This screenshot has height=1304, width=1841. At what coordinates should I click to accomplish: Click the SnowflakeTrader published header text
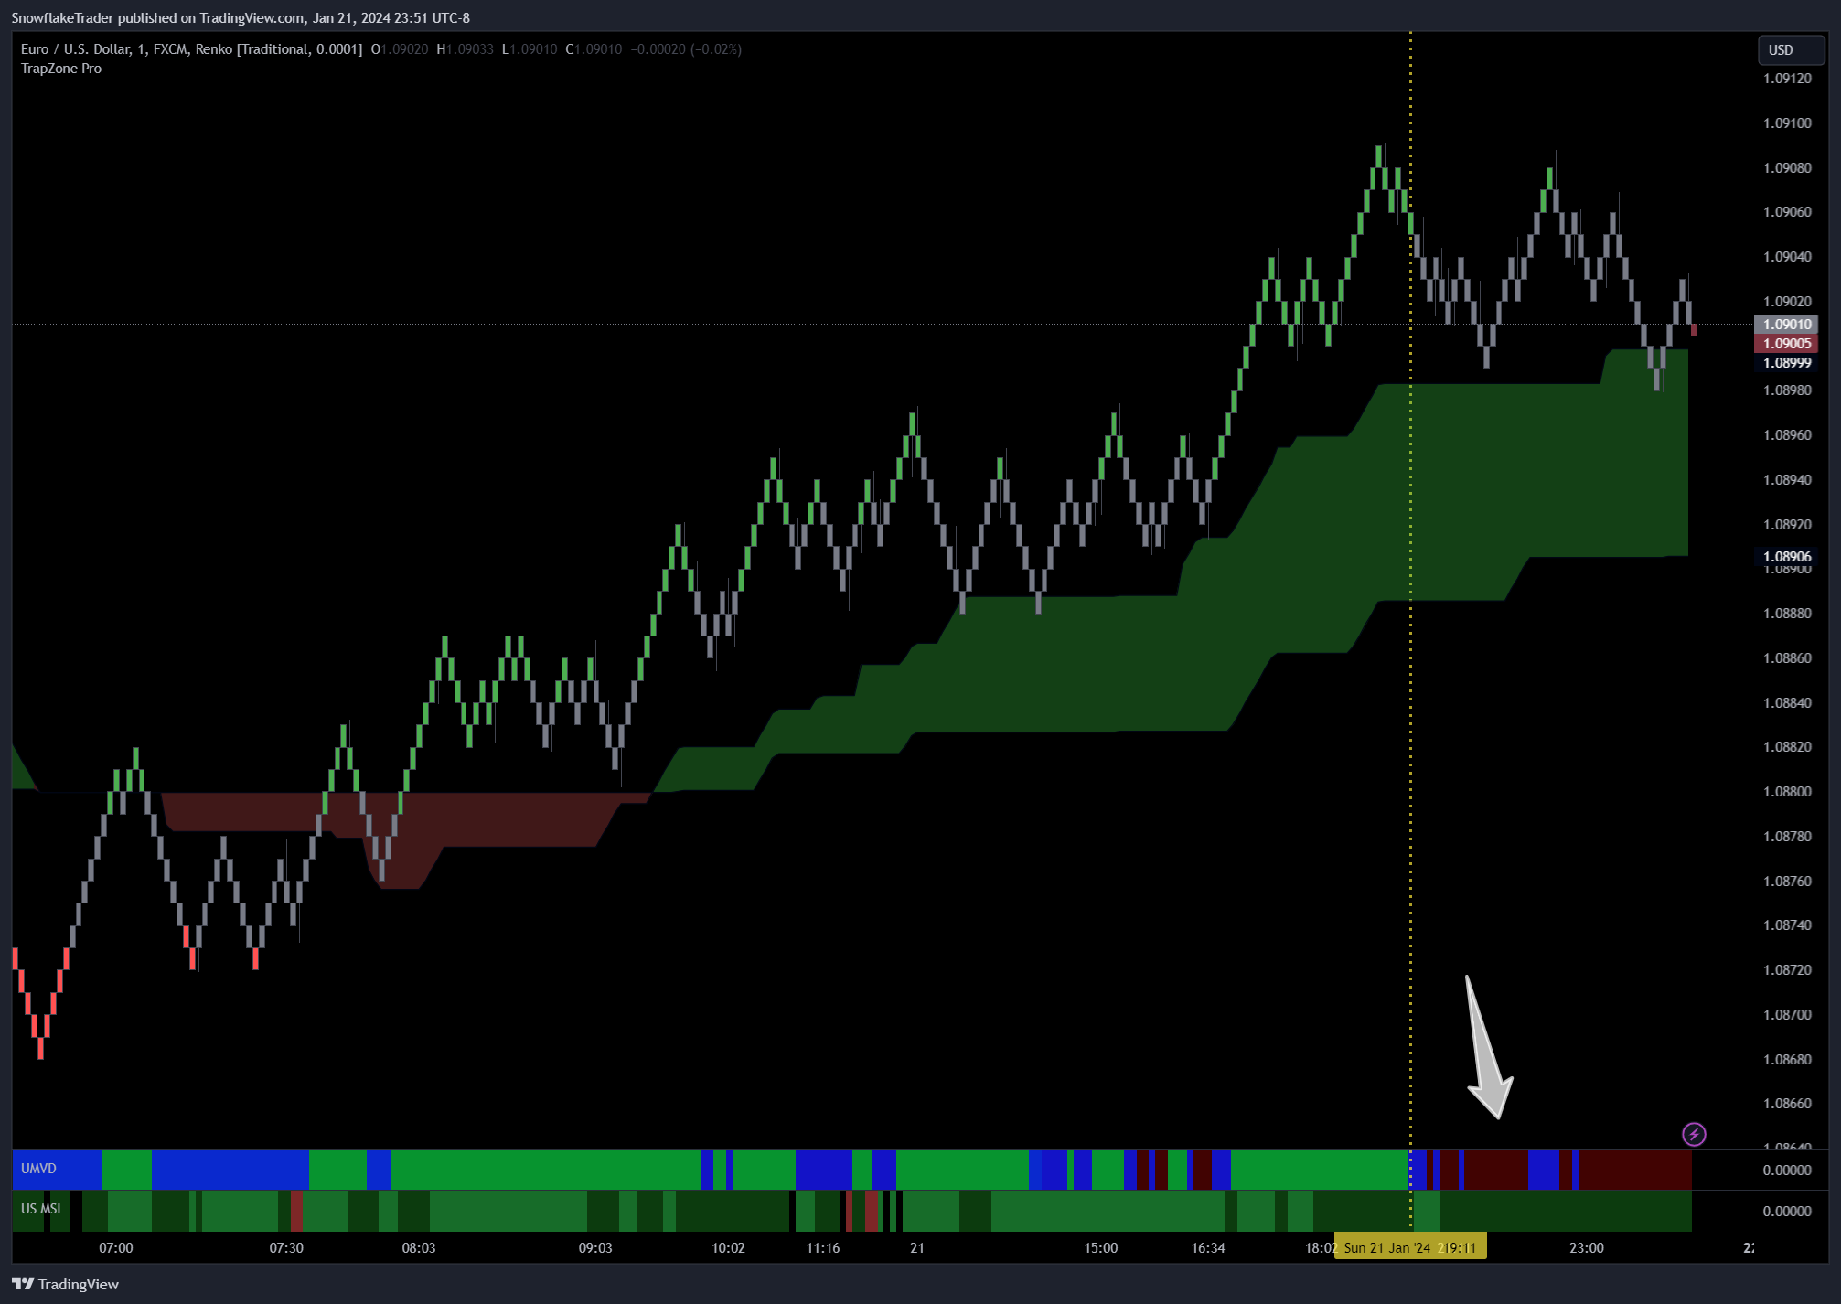click(241, 17)
